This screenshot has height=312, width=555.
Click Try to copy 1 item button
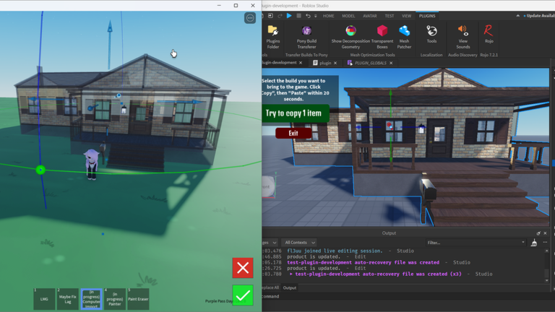pos(294,113)
